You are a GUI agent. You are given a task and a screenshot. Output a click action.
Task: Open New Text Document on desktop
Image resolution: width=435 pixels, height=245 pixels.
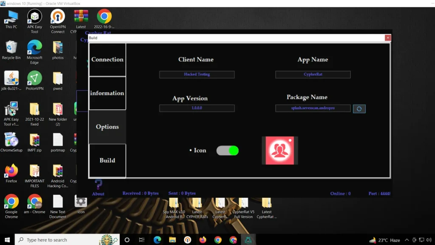58,206
